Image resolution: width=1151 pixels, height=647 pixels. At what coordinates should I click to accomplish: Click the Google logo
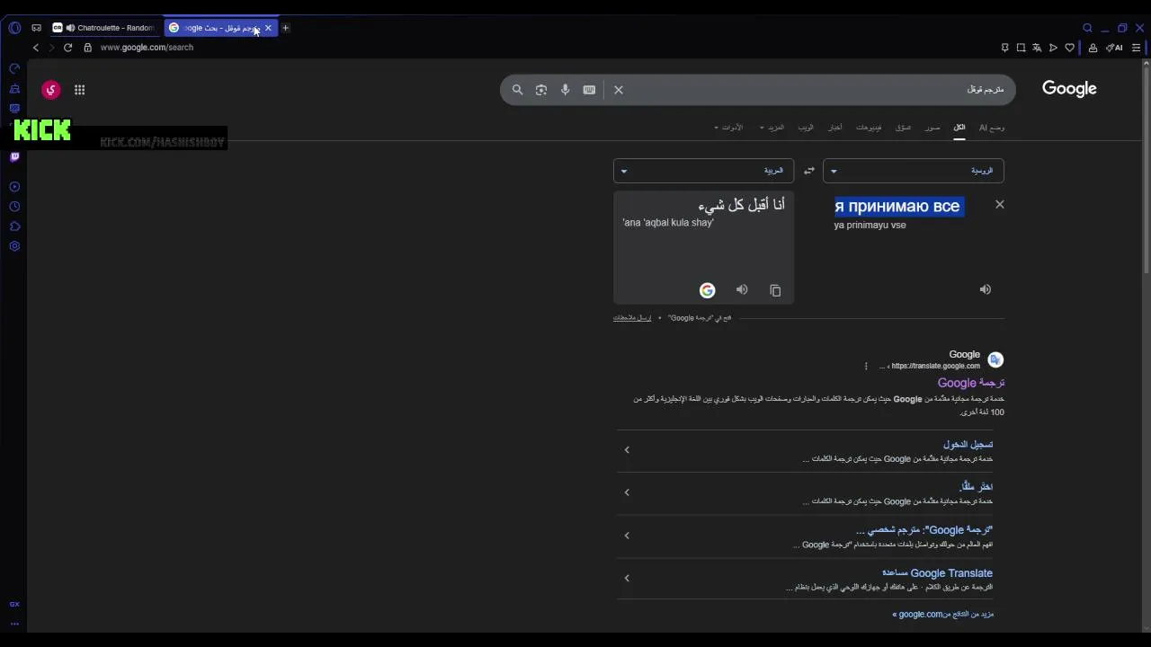point(1069,89)
